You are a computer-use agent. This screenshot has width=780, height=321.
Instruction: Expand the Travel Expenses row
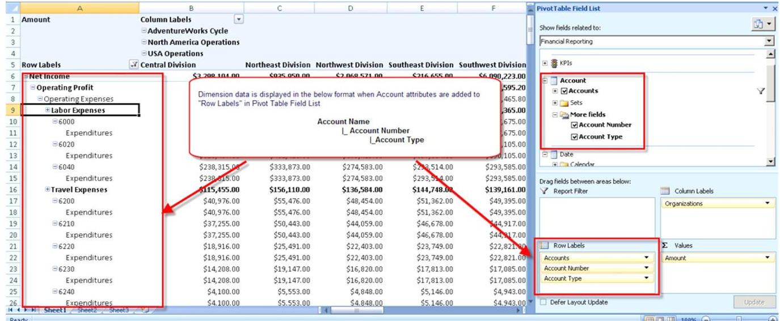[48, 190]
